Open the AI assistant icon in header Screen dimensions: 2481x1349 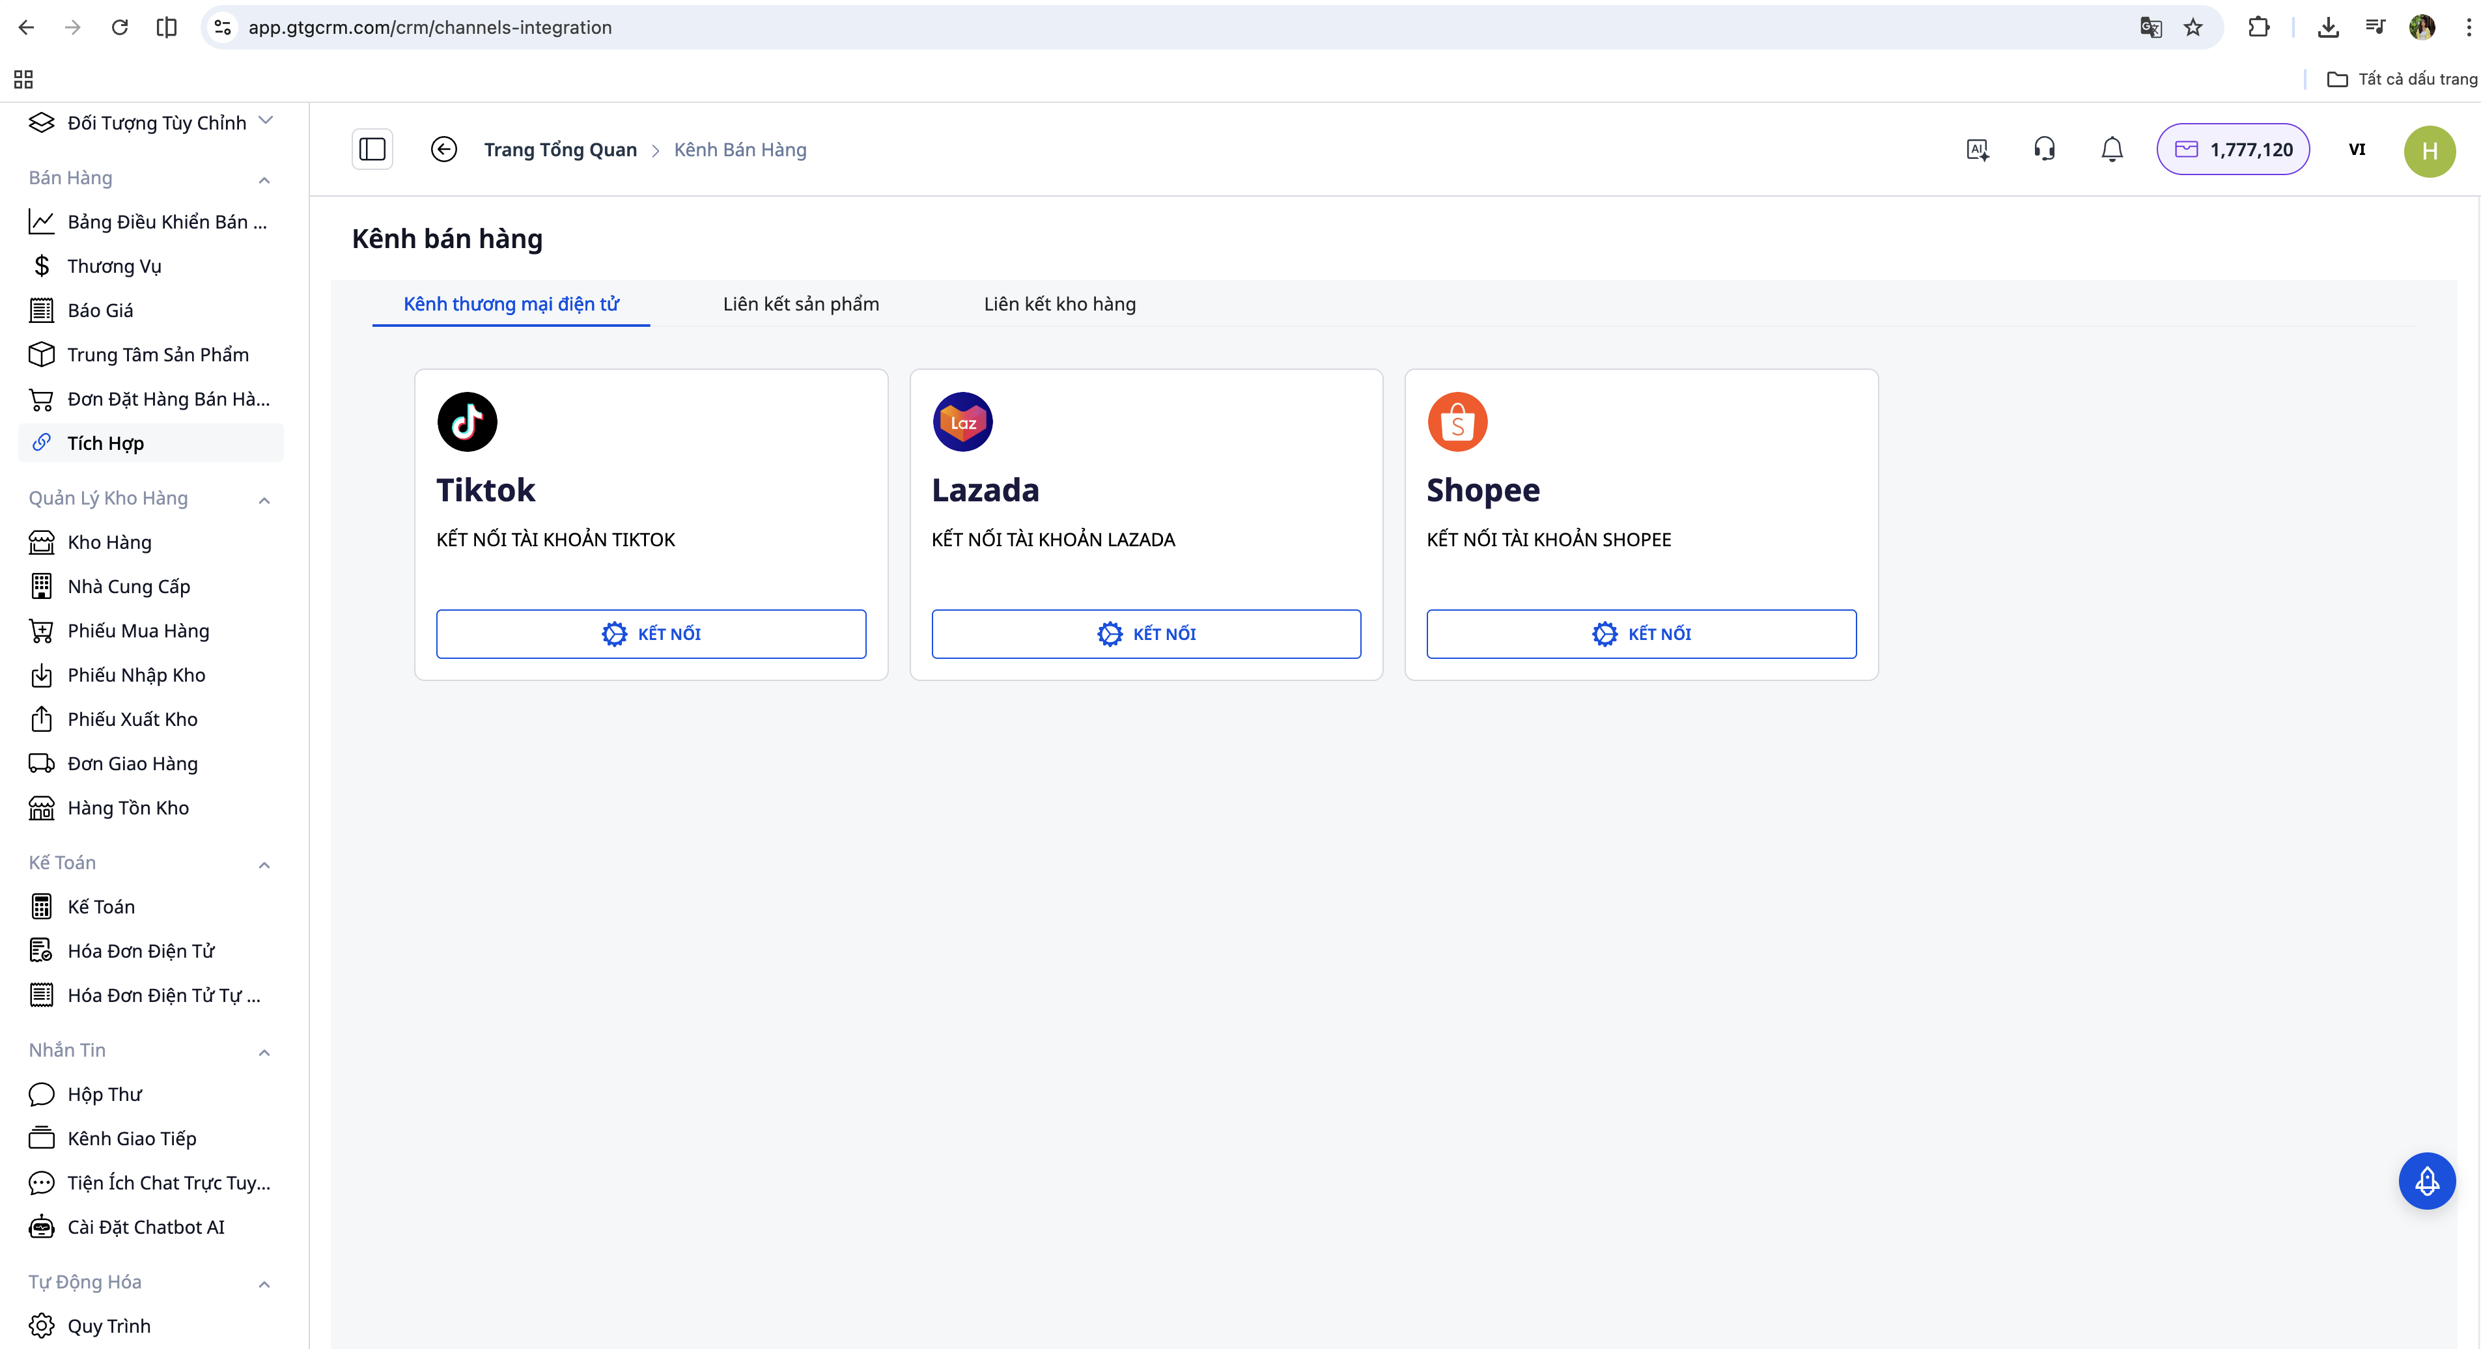[x=1977, y=149]
